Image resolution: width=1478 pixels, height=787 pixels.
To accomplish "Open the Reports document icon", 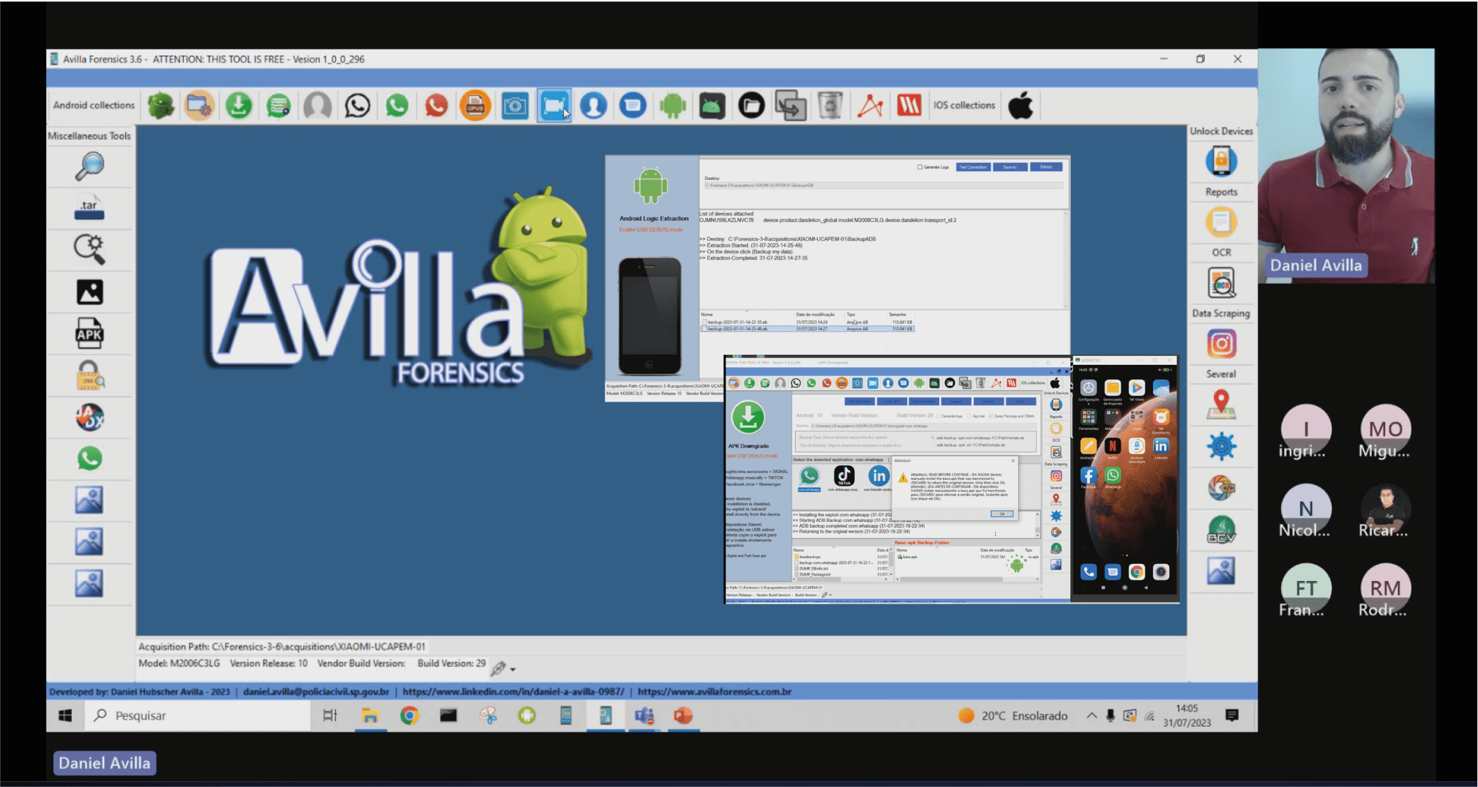I will pos(1221,222).
